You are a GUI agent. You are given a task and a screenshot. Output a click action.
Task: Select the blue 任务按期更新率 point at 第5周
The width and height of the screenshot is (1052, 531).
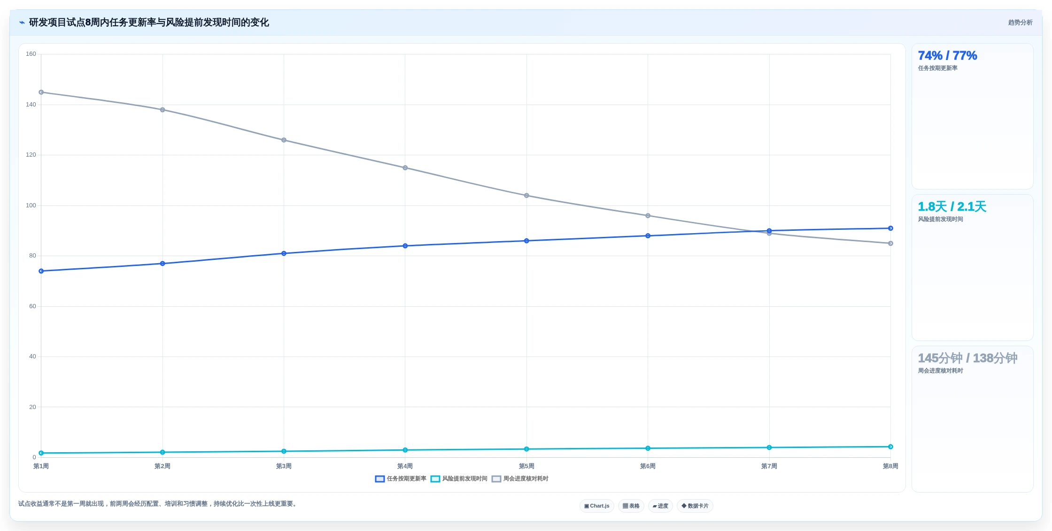pos(526,241)
